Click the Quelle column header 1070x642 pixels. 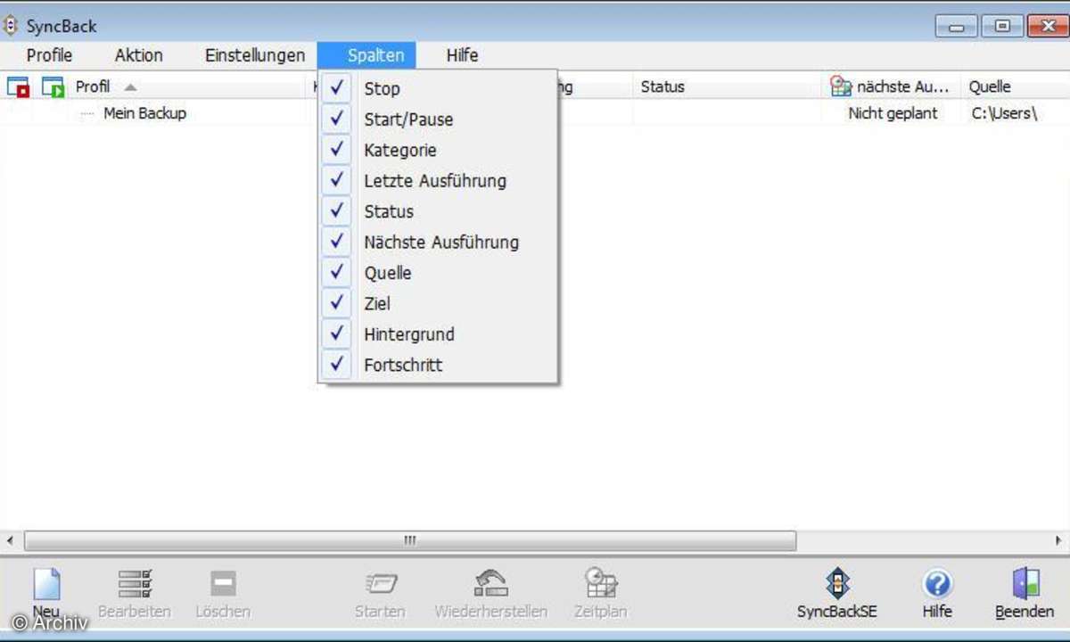coord(990,86)
